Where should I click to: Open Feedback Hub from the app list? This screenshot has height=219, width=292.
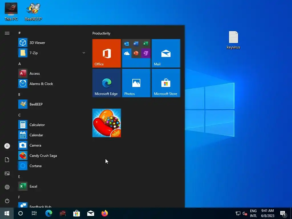click(52, 205)
